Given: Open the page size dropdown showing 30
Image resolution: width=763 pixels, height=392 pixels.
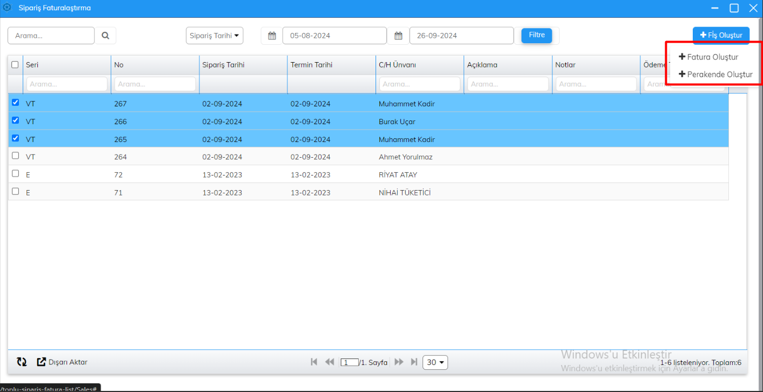Looking at the screenshot, I should point(435,362).
